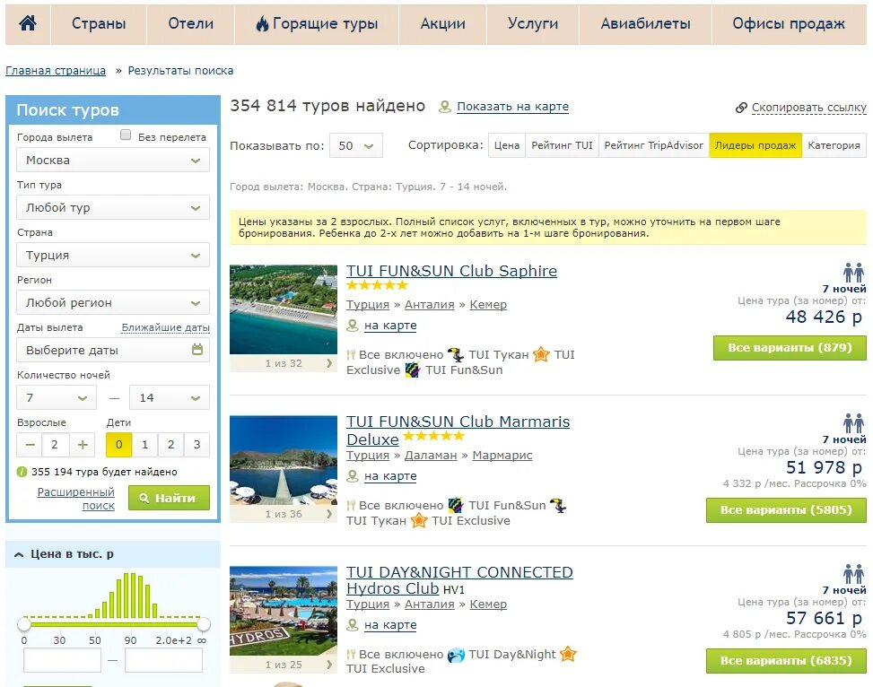Open the Акции menu item
The height and width of the screenshot is (687, 873).
pyautogui.click(x=443, y=23)
